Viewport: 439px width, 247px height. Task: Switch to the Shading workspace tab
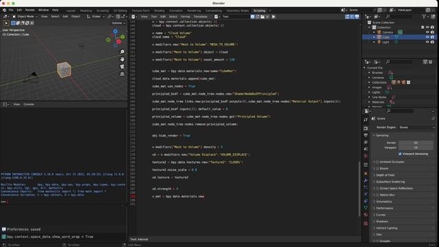159,11
